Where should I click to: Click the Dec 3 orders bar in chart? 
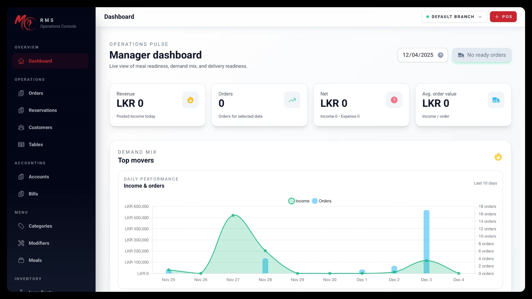(426, 235)
